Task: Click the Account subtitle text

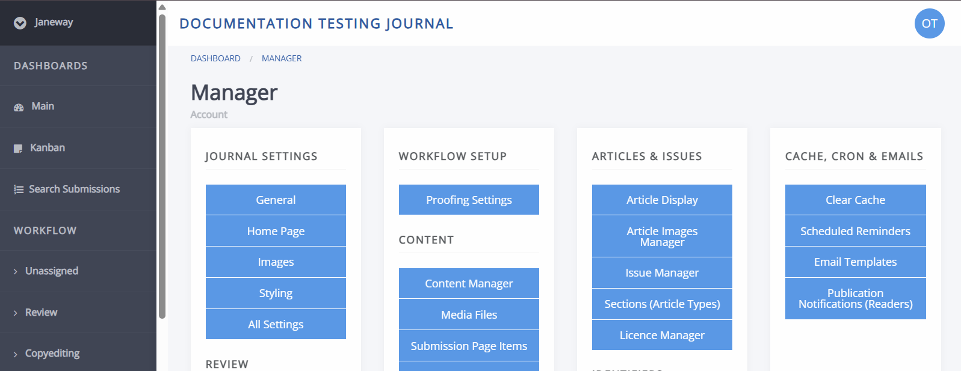Action: coord(209,115)
